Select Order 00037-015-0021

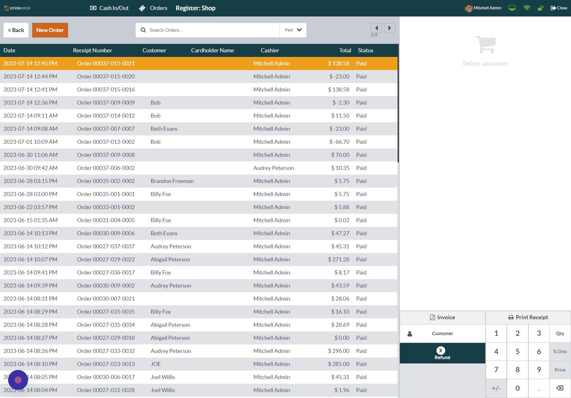(x=199, y=63)
